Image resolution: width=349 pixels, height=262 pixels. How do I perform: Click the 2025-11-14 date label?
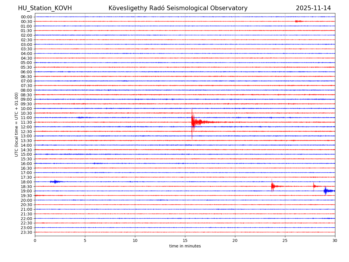coord(313,8)
